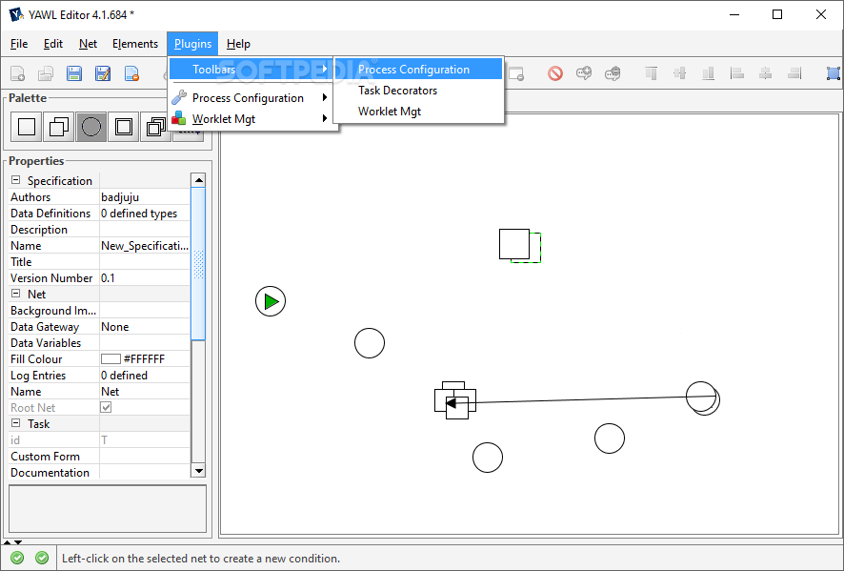
Task: Click the remove net window icon
Action: point(516,73)
